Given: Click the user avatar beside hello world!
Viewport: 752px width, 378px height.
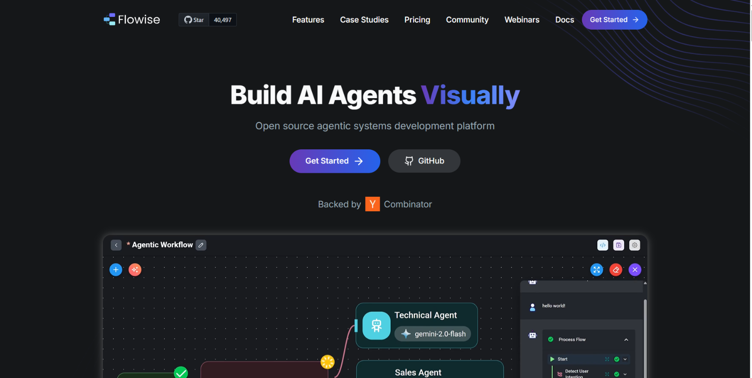Looking at the screenshot, I should pos(533,307).
